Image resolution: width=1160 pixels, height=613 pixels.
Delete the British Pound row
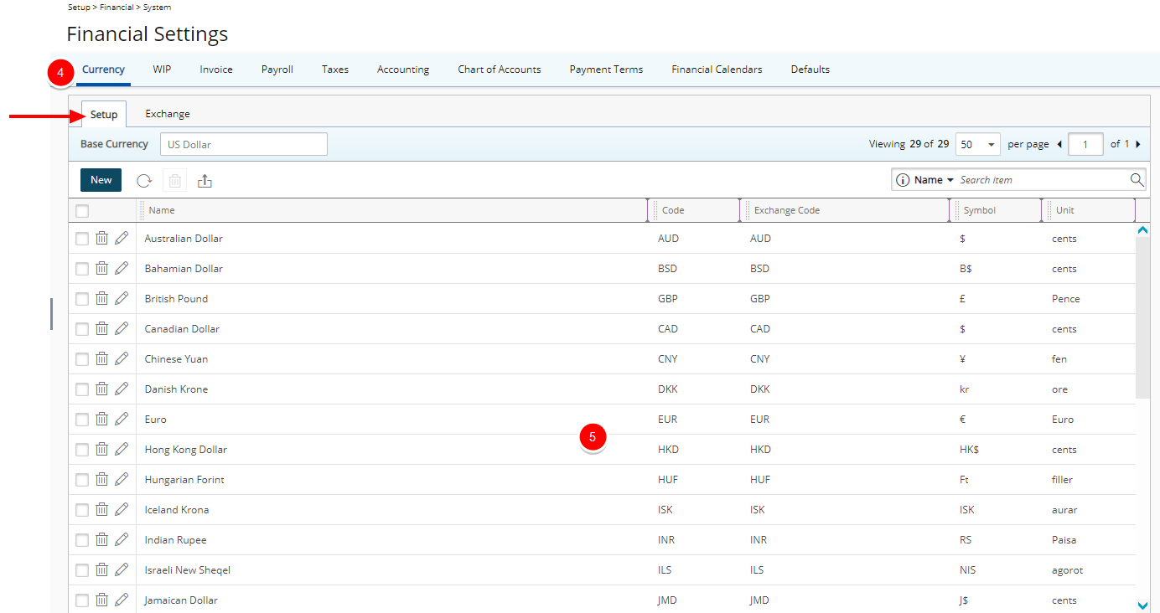pos(101,299)
